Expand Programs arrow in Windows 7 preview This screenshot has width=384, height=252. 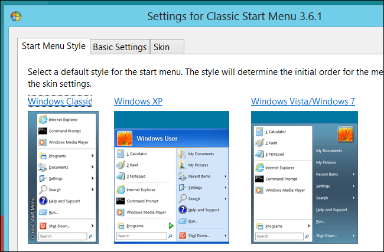309,226
